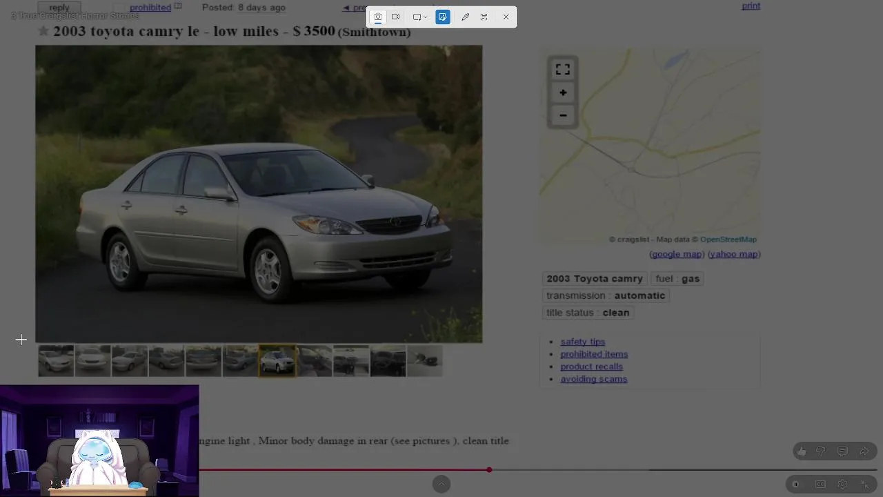Click the 'title status : clean' attribute
This screenshot has height=497, width=883.
(x=588, y=313)
